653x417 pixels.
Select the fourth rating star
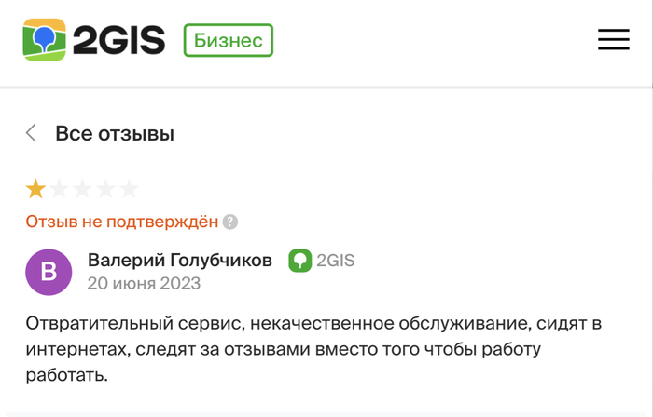click(105, 190)
